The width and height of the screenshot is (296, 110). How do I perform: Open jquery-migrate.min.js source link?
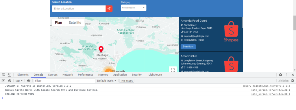point(266,86)
